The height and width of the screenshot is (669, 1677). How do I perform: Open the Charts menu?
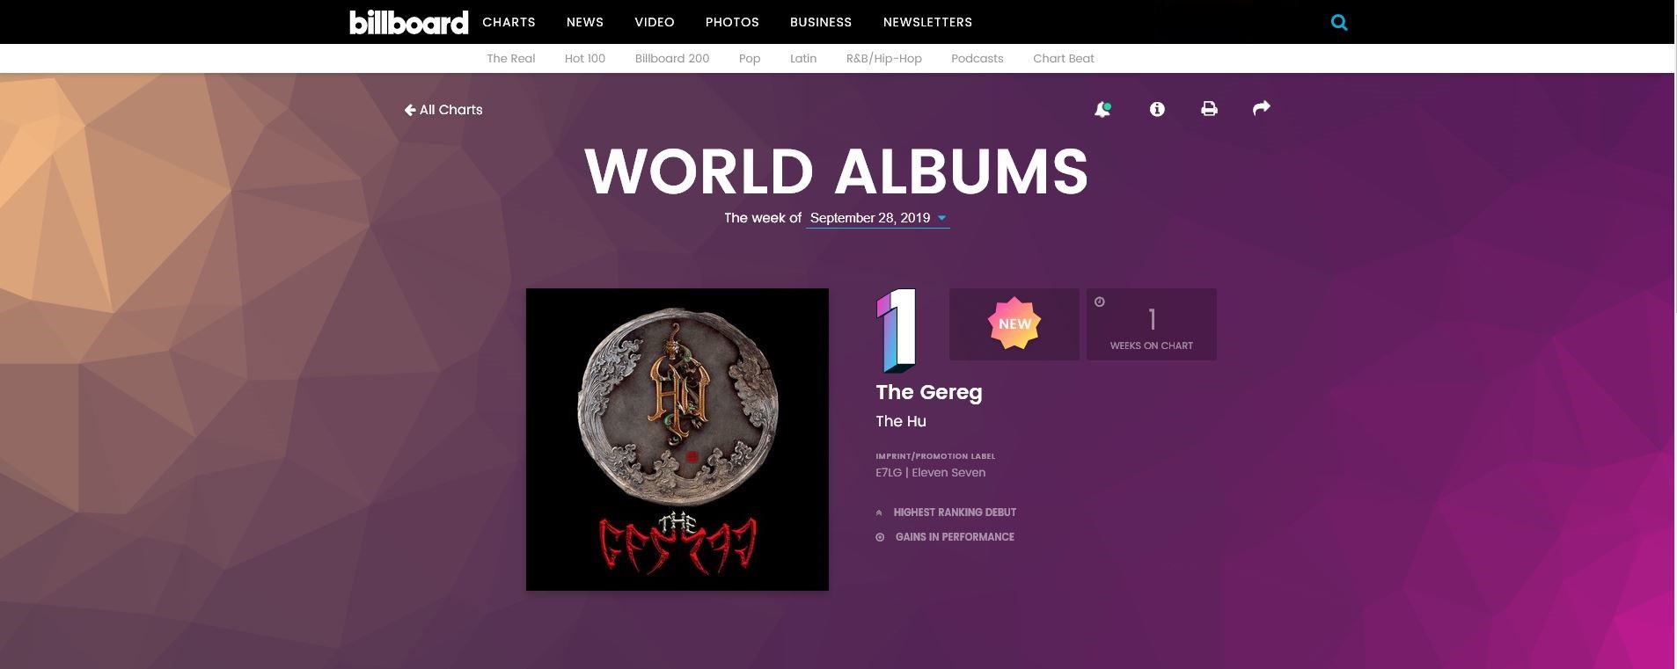pyautogui.click(x=509, y=22)
